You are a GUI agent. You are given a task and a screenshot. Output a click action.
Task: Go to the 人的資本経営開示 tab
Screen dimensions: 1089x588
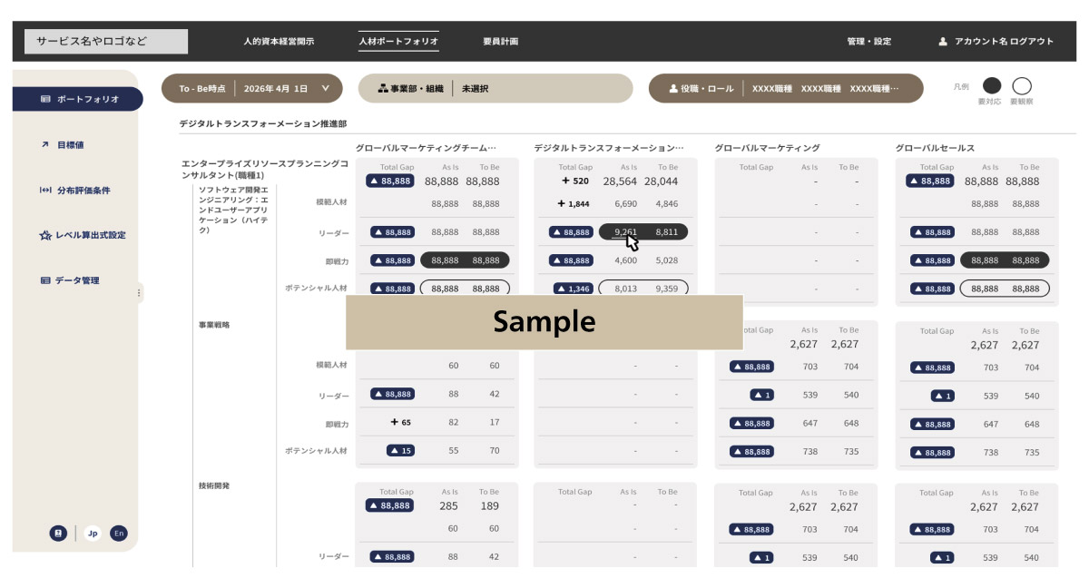click(279, 42)
